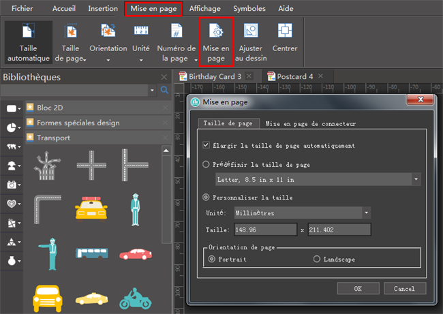Switch to Mise en page de connecteur tab
Screen dimensions: 443x314
click(310, 124)
